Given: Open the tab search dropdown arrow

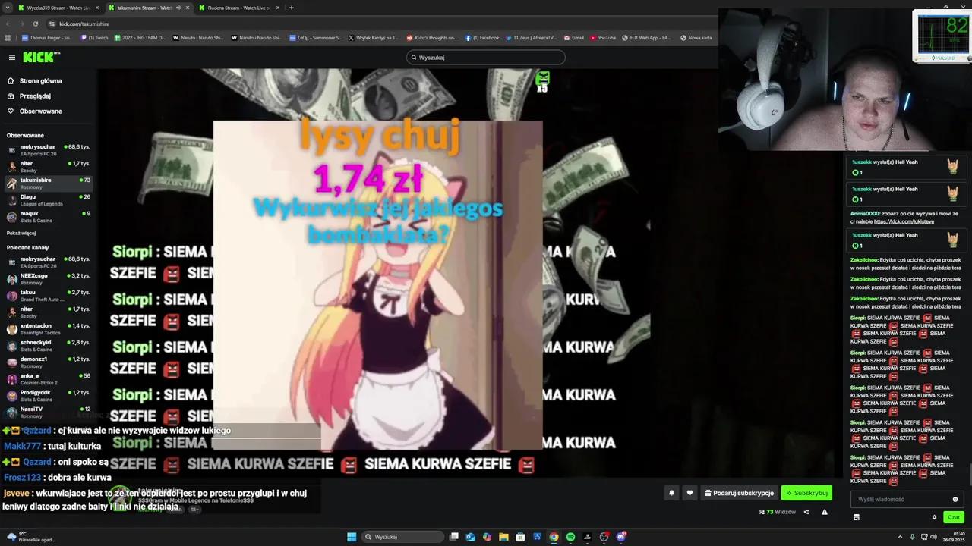Looking at the screenshot, I should point(8,8).
